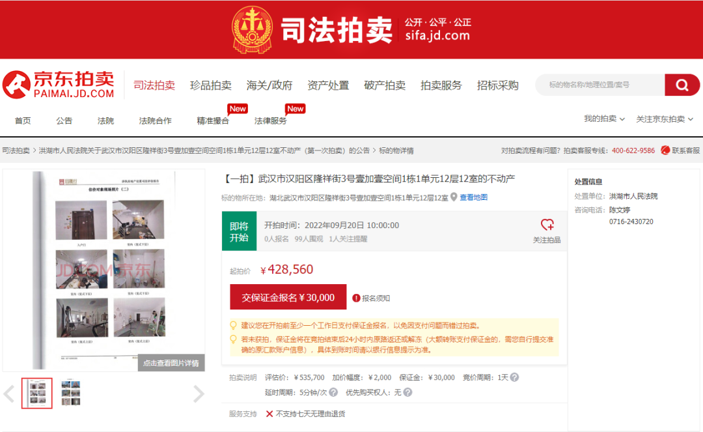
Task: Click help icon next to 优先购买权人
Action: (x=407, y=392)
